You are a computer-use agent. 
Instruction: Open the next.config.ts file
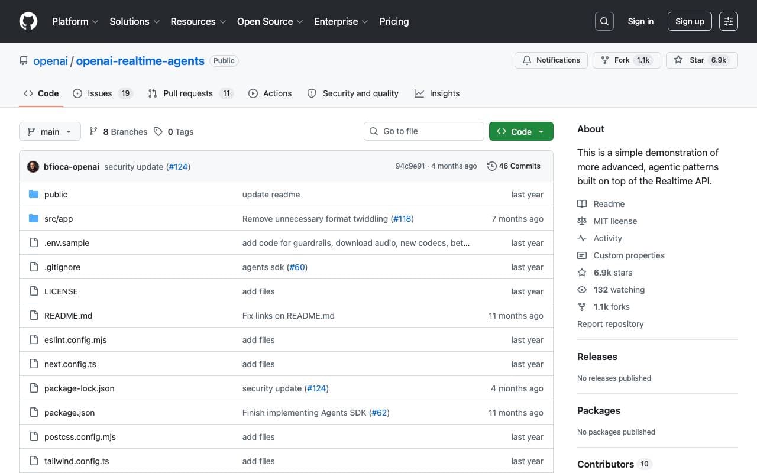tap(70, 364)
